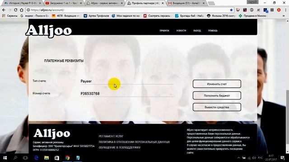Image resolution: width=289 pixels, height=162 pixels.
Task: Click the Пополнить бюджет button
Action: click(217, 95)
